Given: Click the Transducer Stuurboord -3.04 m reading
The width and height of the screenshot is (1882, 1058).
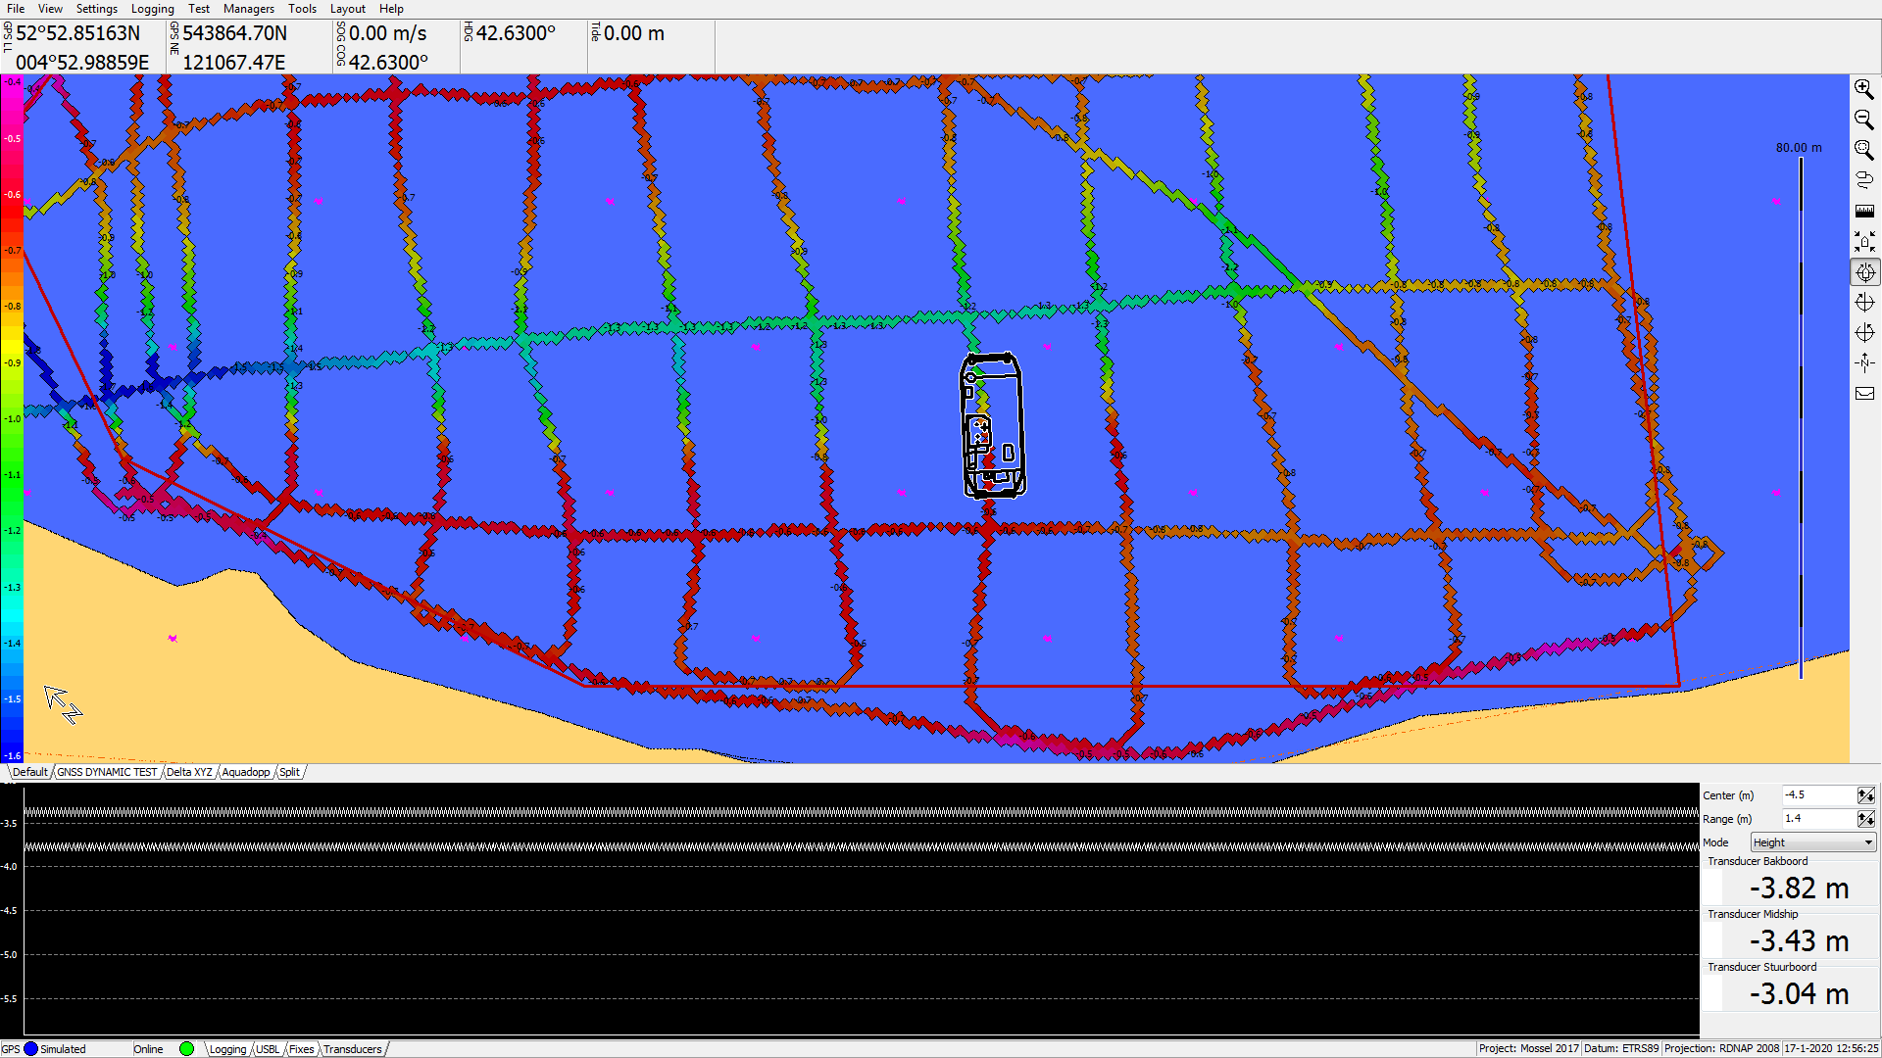Looking at the screenshot, I should point(1800,994).
